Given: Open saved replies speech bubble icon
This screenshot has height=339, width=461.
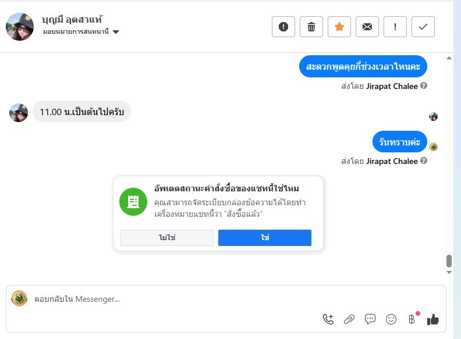Looking at the screenshot, I should click(x=370, y=319).
